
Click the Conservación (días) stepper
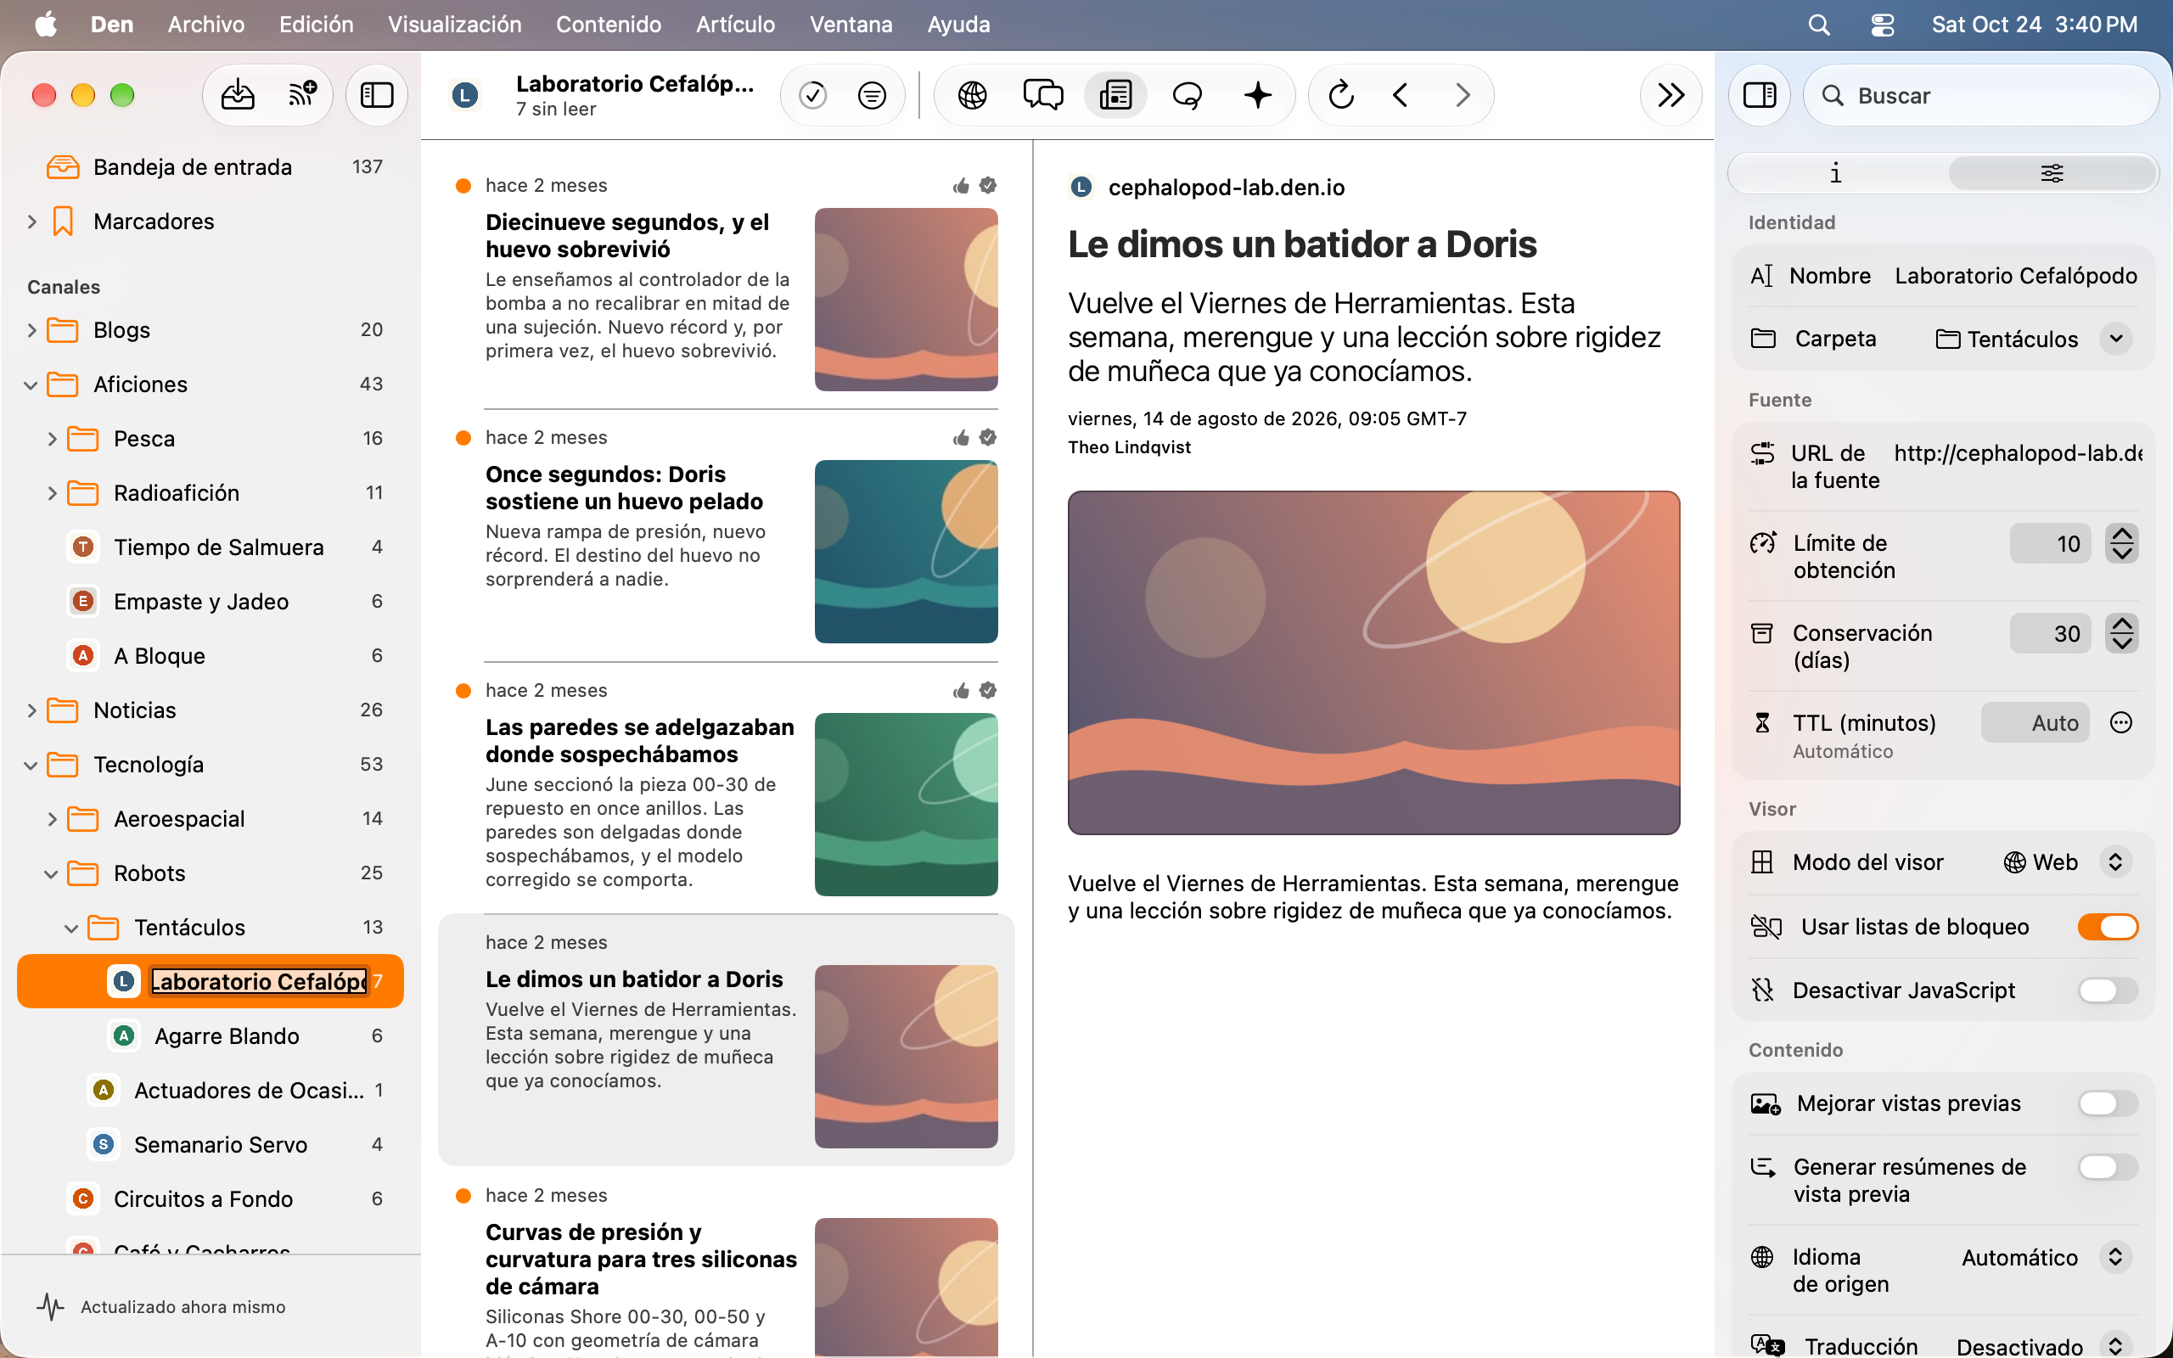(x=2121, y=633)
